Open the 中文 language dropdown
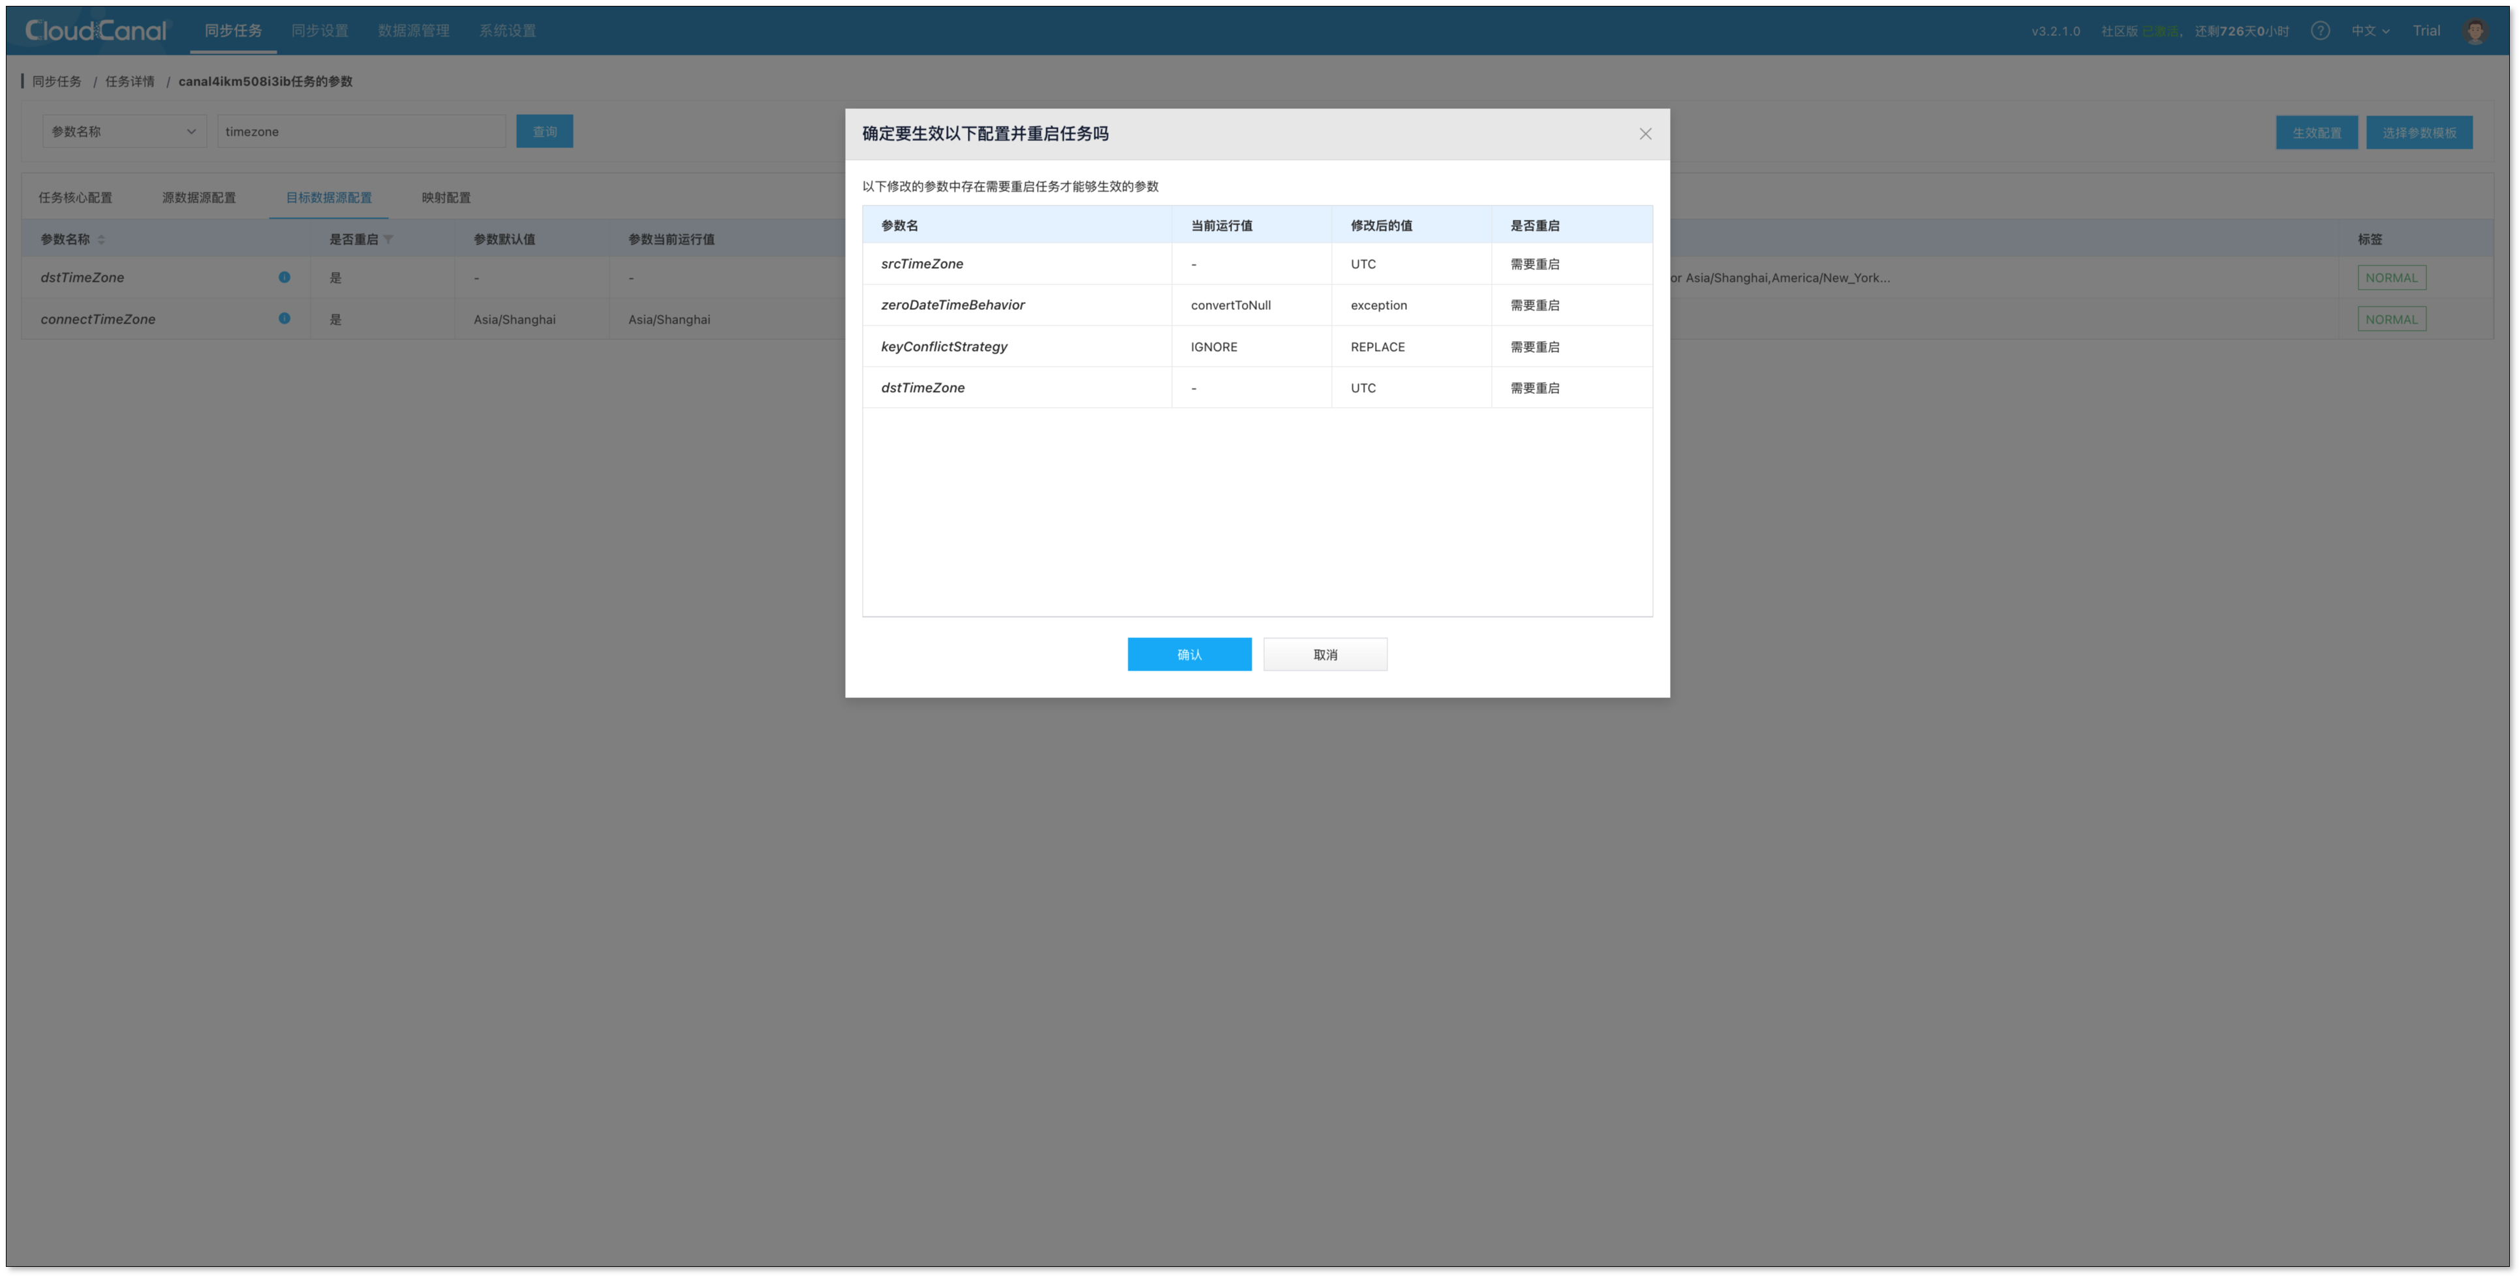Viewport: 2519px width, 1276px height. 2370,31
